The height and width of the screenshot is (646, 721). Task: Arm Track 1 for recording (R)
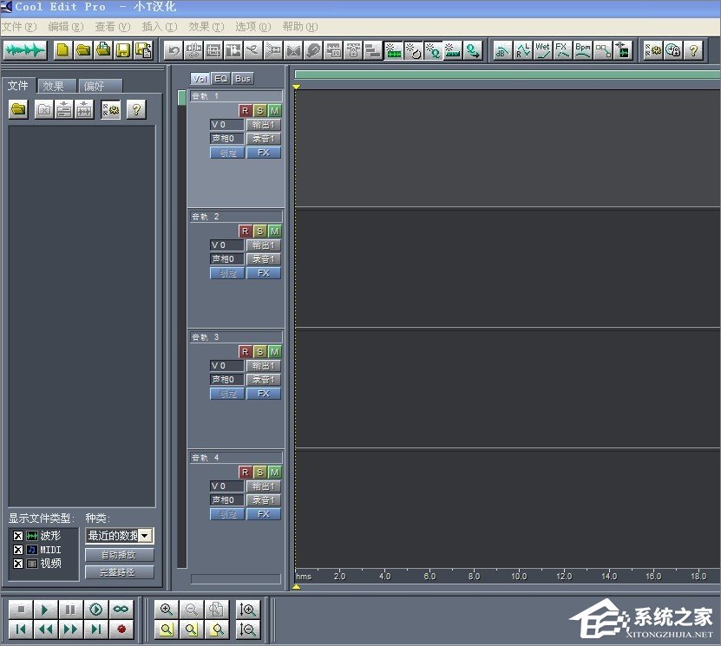[x=245, y=111]
